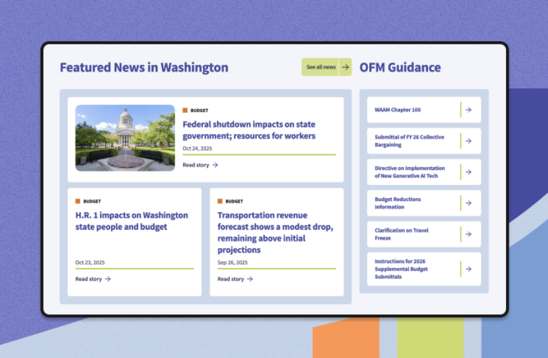
Task: Click the arrow beside See all news
Action: click(345, 67)
